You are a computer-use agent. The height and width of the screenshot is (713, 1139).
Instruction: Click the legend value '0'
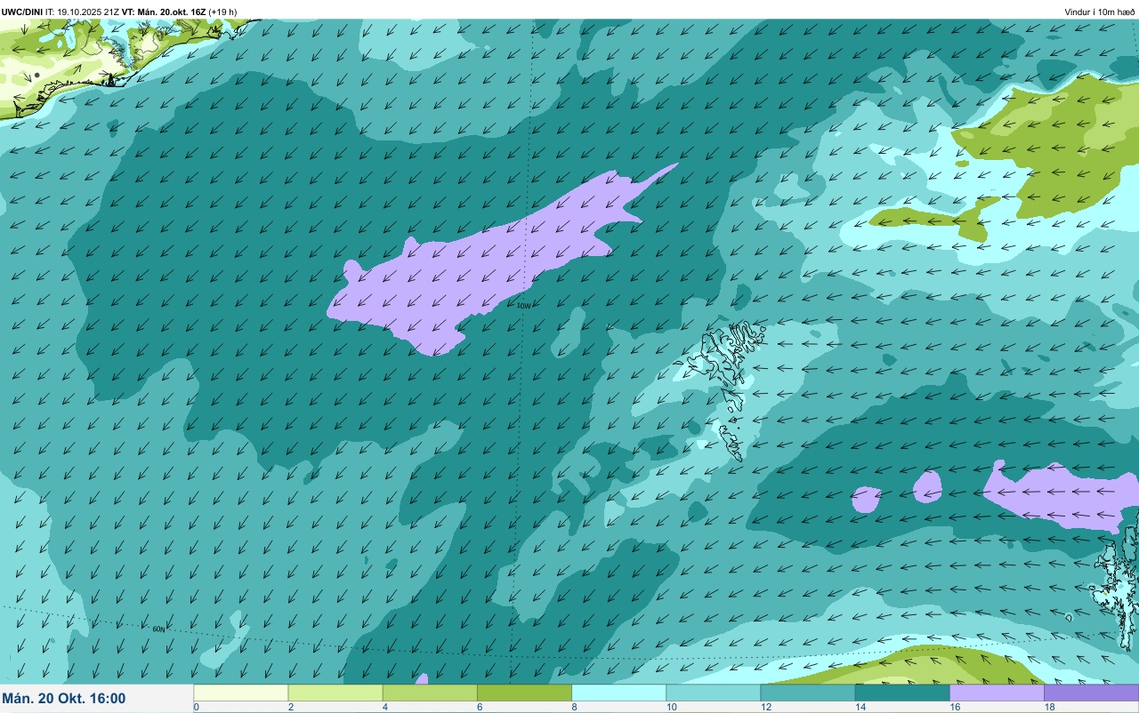(x=196, y=707)
